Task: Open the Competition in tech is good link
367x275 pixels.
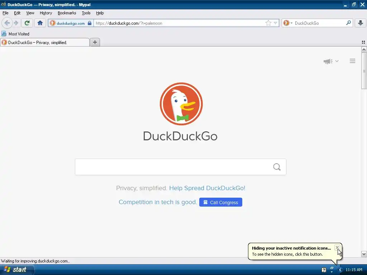Action: pos(158,202)
